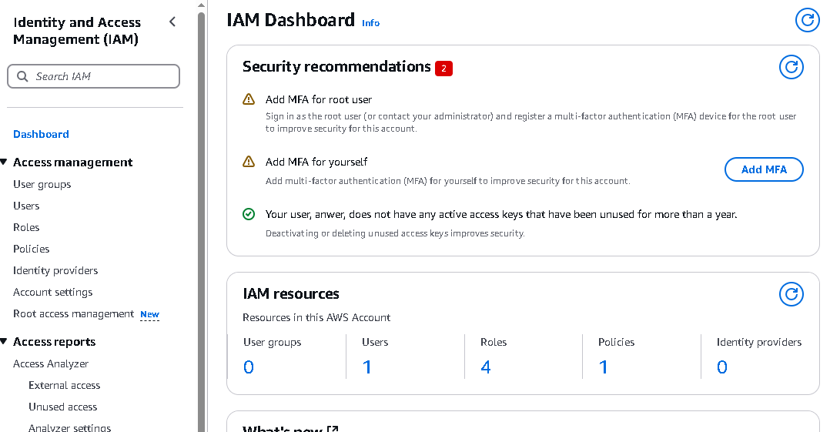This screenshot has height=432, width=830.
Task: Go to Users in the sidebar
Action: (26, 206)
